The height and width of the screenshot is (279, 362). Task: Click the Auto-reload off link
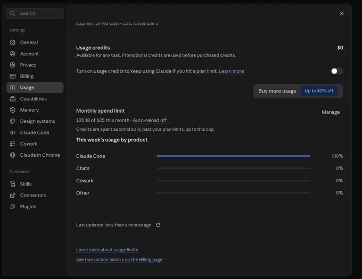[x=150, y=120]
